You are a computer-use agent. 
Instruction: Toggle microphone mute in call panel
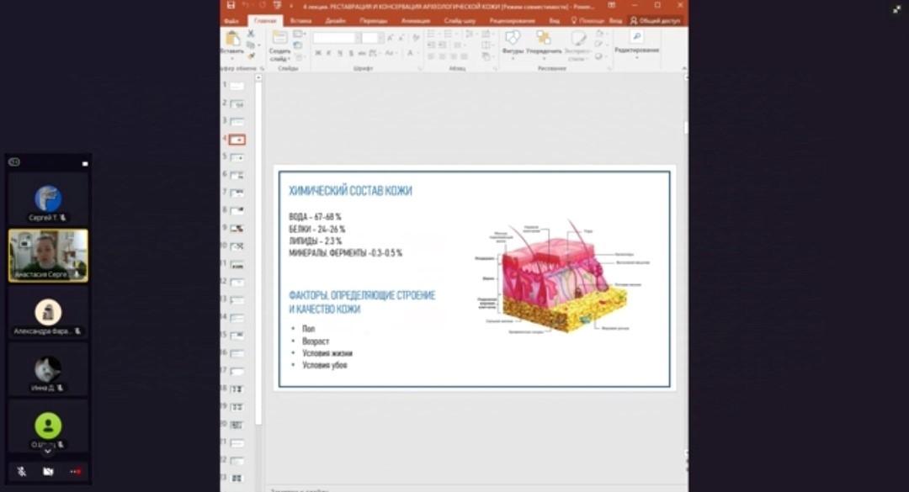click(21, 472)
